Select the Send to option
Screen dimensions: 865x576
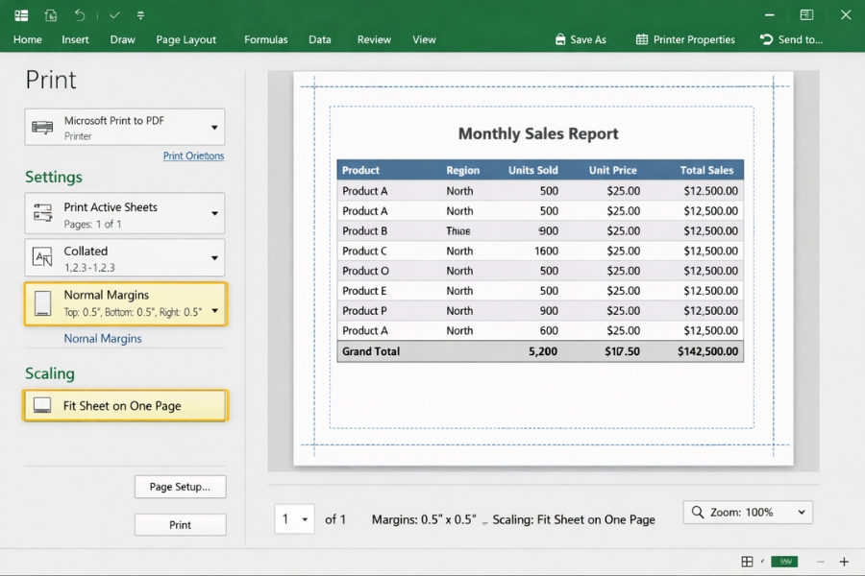[791, 39]
